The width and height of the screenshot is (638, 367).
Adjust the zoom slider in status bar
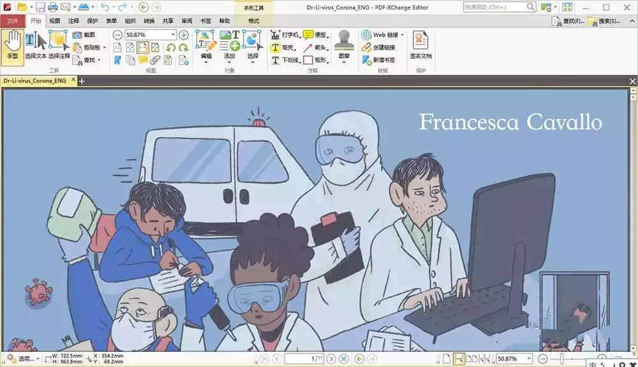click(561, 359)
